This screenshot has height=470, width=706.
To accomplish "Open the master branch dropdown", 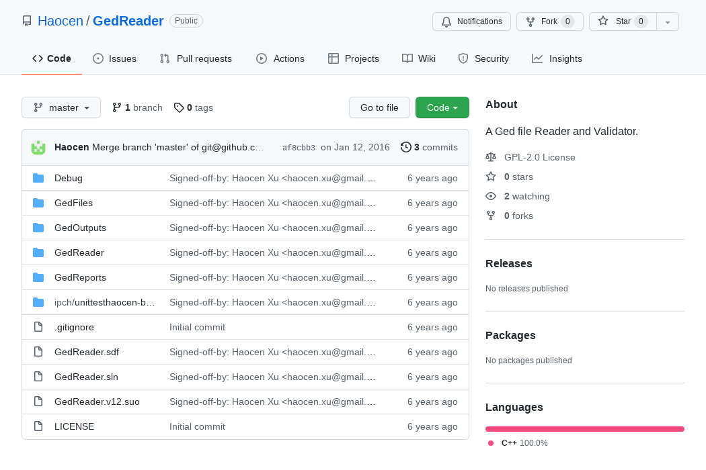I will point(61,107).
